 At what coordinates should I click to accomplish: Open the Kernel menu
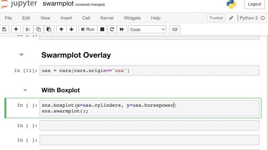click(x=107, y=18)
